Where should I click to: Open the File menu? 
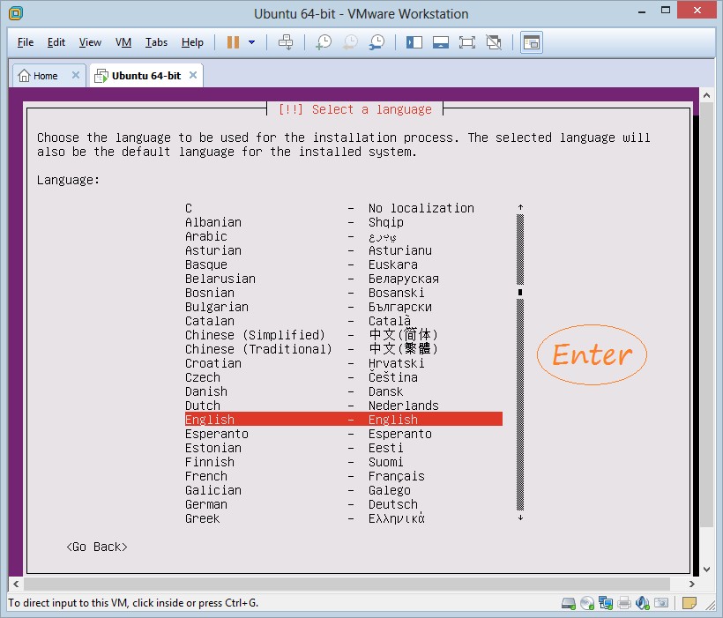[x=26, y=42]
